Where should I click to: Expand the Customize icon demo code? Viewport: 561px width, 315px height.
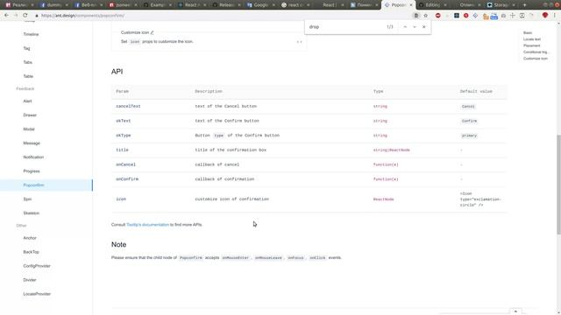click(299, 42)
